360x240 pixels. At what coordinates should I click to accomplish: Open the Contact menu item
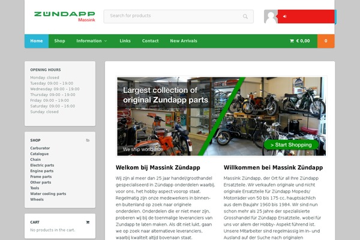[151, 41]
